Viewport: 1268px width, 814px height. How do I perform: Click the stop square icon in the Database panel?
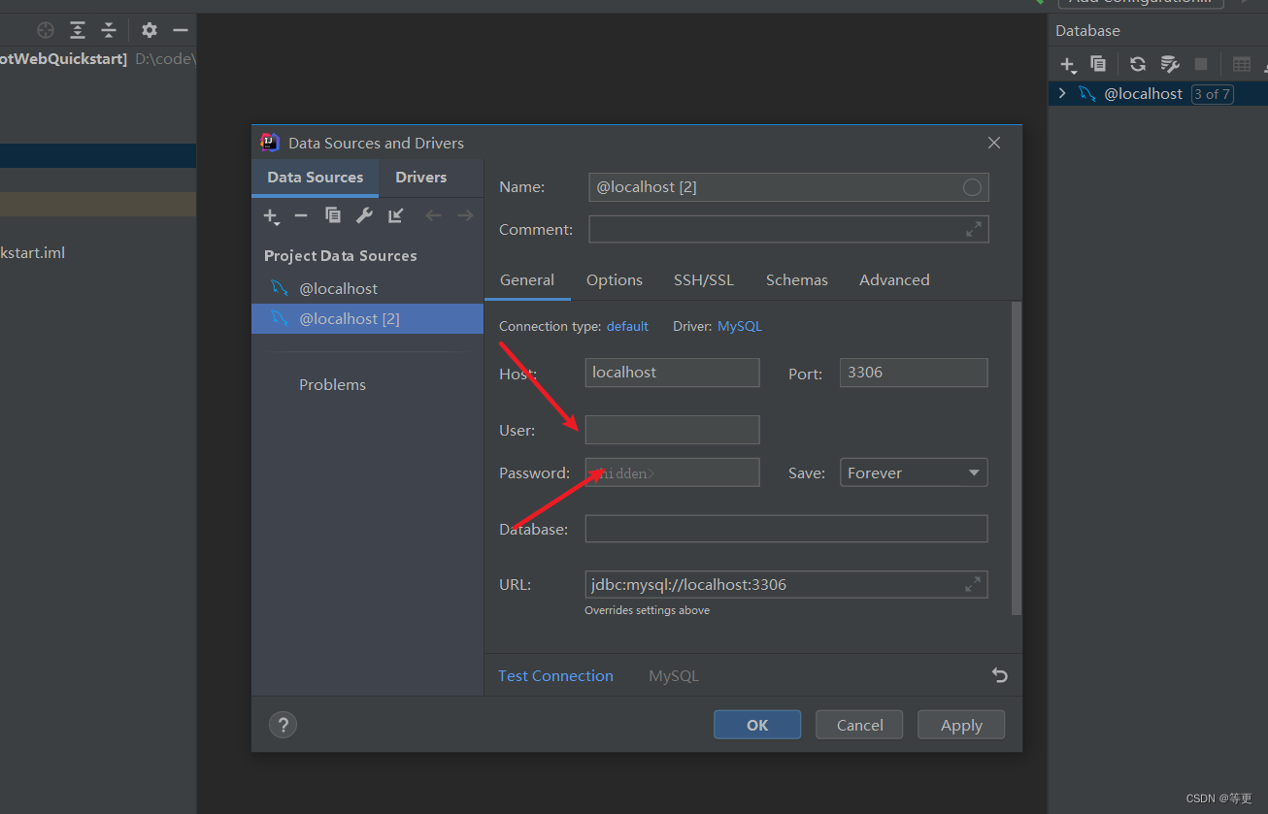coord(1201,64)
